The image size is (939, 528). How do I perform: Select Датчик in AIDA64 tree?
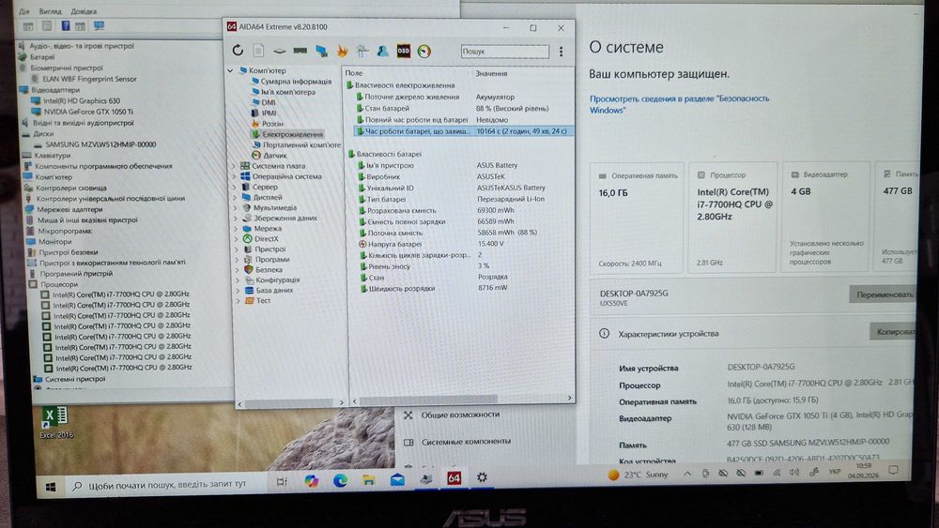tap(275, 155)
